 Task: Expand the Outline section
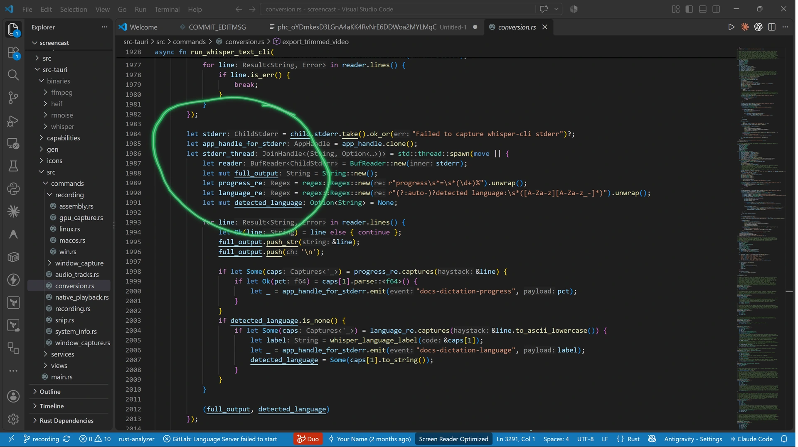(50, 391)
